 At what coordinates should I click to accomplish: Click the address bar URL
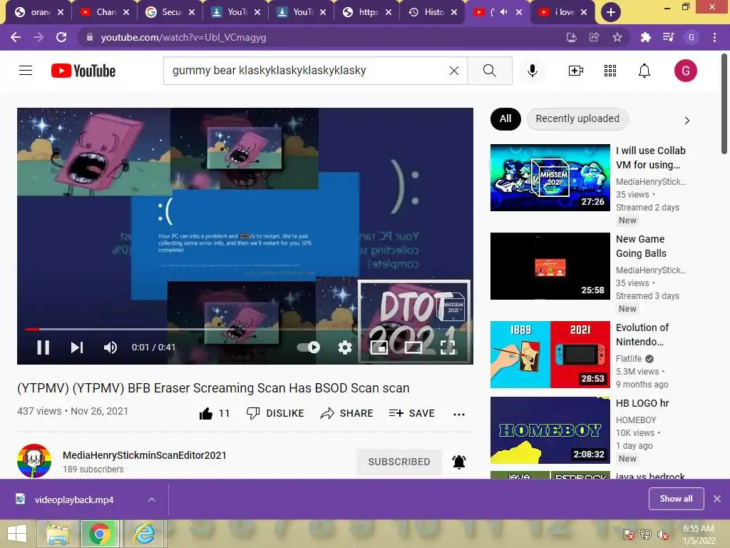pyautogui.click(x=183, y=37)
